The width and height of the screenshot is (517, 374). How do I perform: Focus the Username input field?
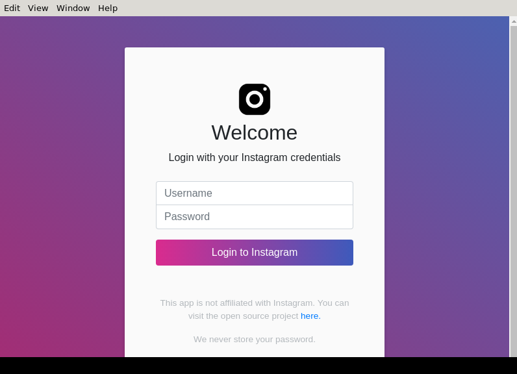click(x=255, y=193)
